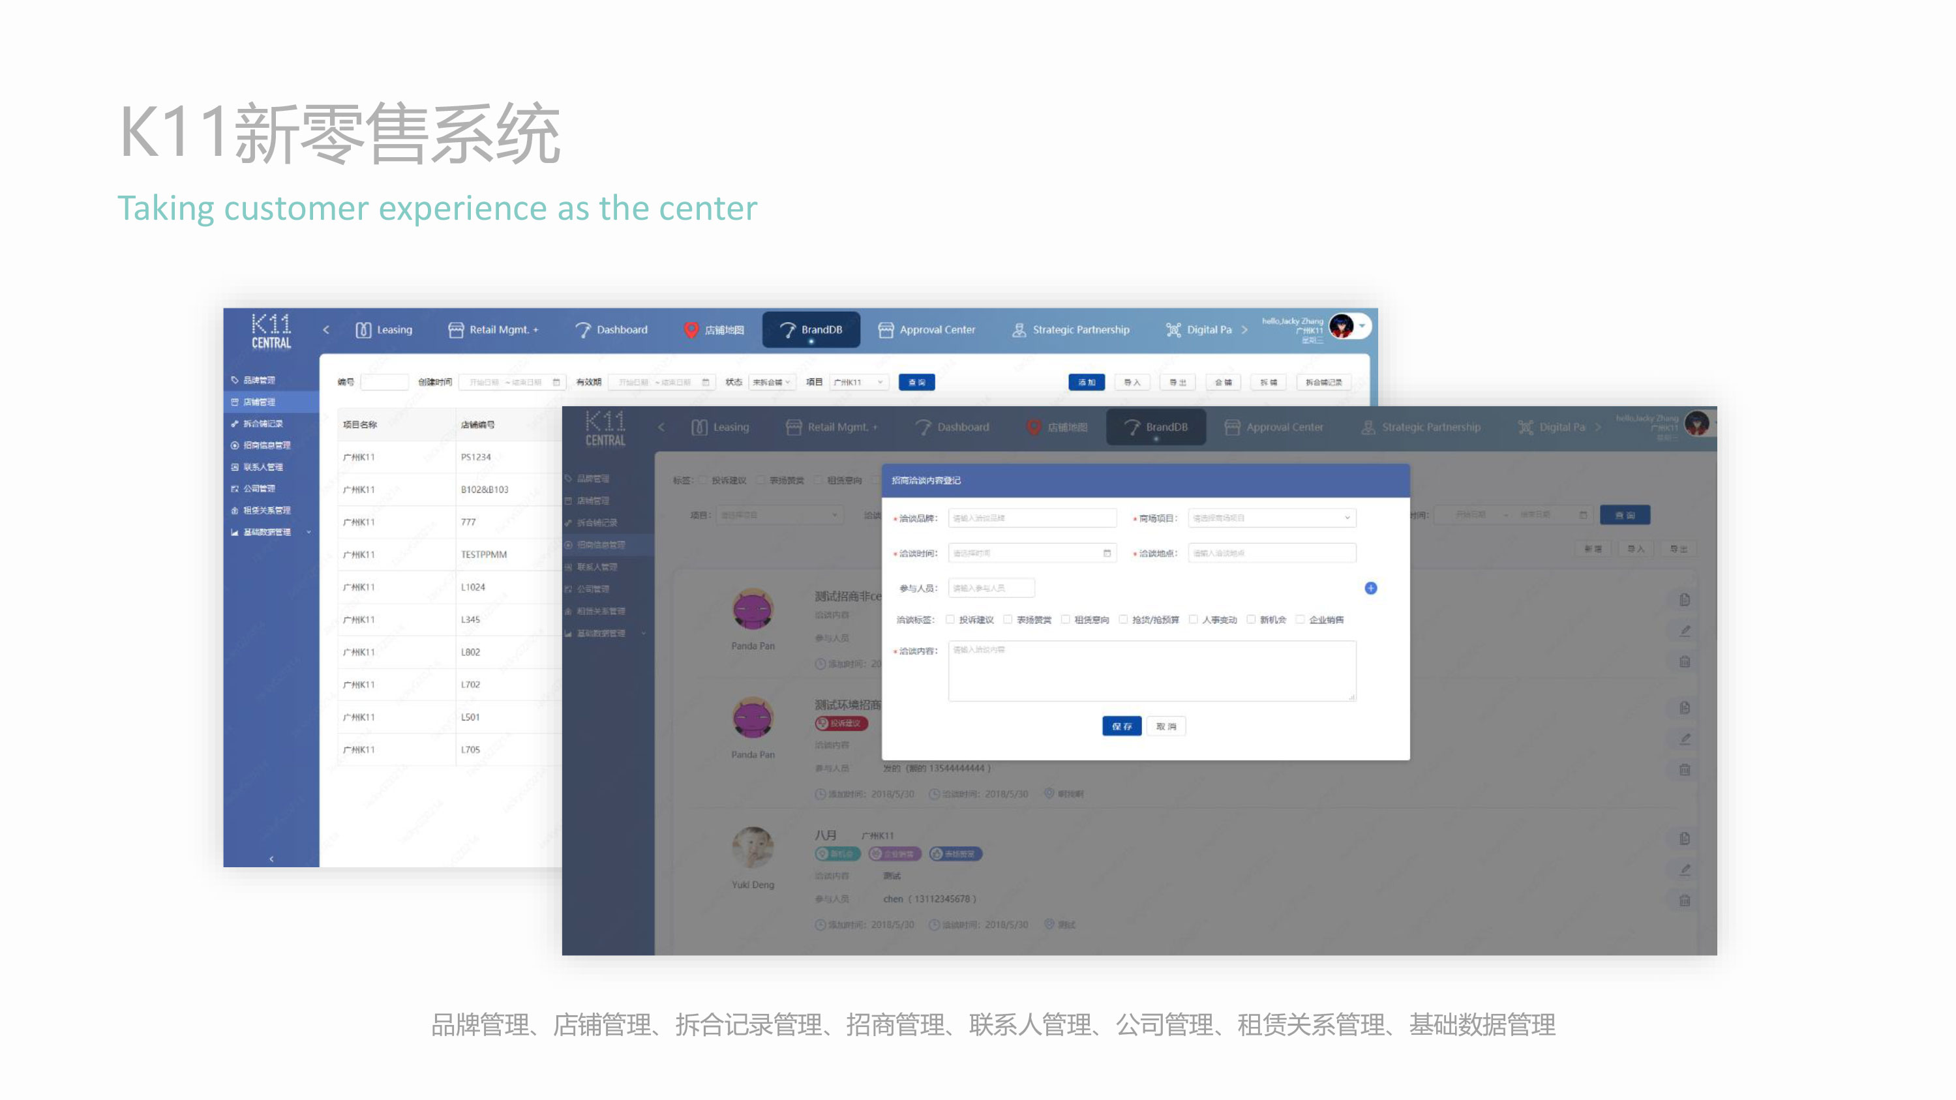Click table cell "TESTPPMM"
1956x1100 pixels.
point(484,554)
